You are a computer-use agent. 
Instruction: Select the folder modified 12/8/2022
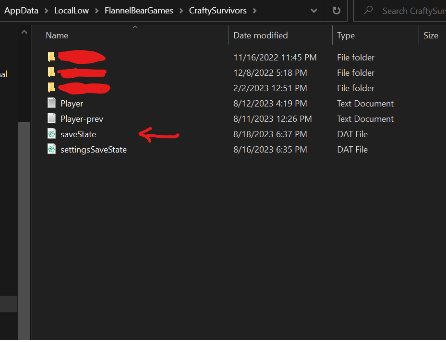(51, 72)
